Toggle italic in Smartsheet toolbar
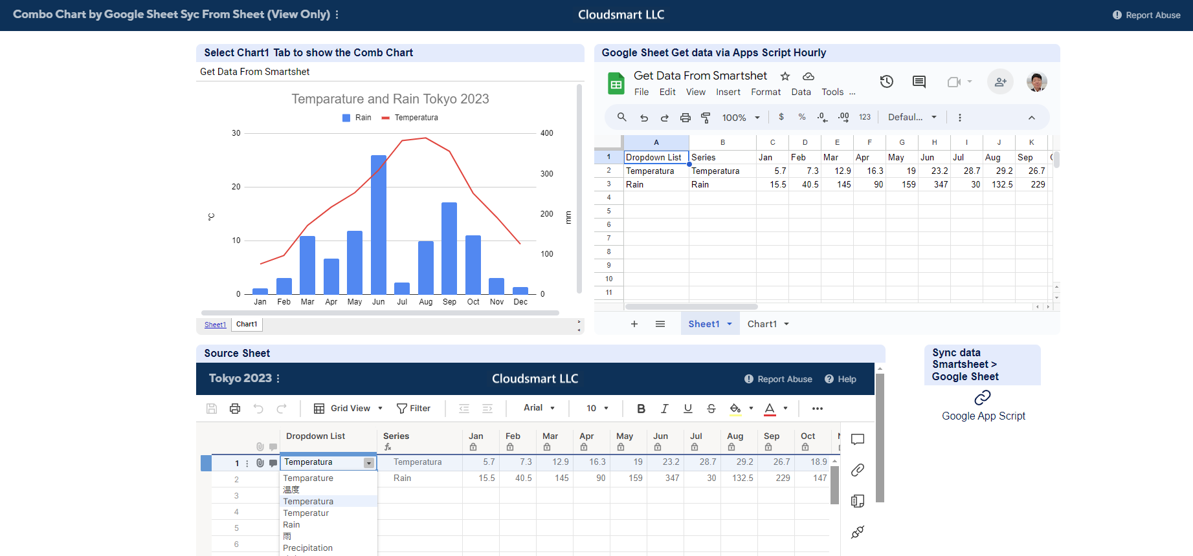The height and width of the screenshot is (556, 1193). tap(664, 409)
